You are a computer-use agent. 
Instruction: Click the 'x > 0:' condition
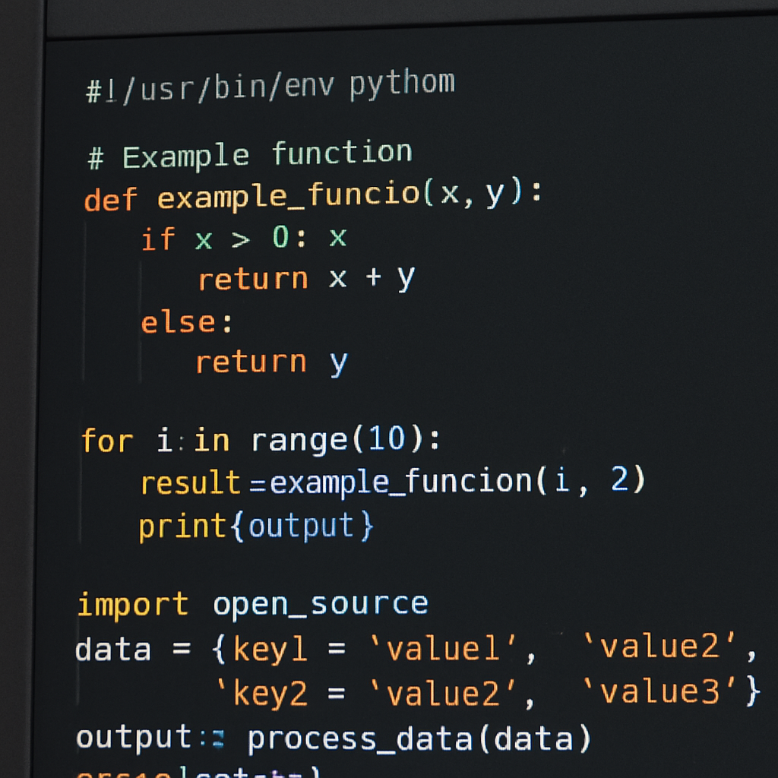(x=251, y=238)
